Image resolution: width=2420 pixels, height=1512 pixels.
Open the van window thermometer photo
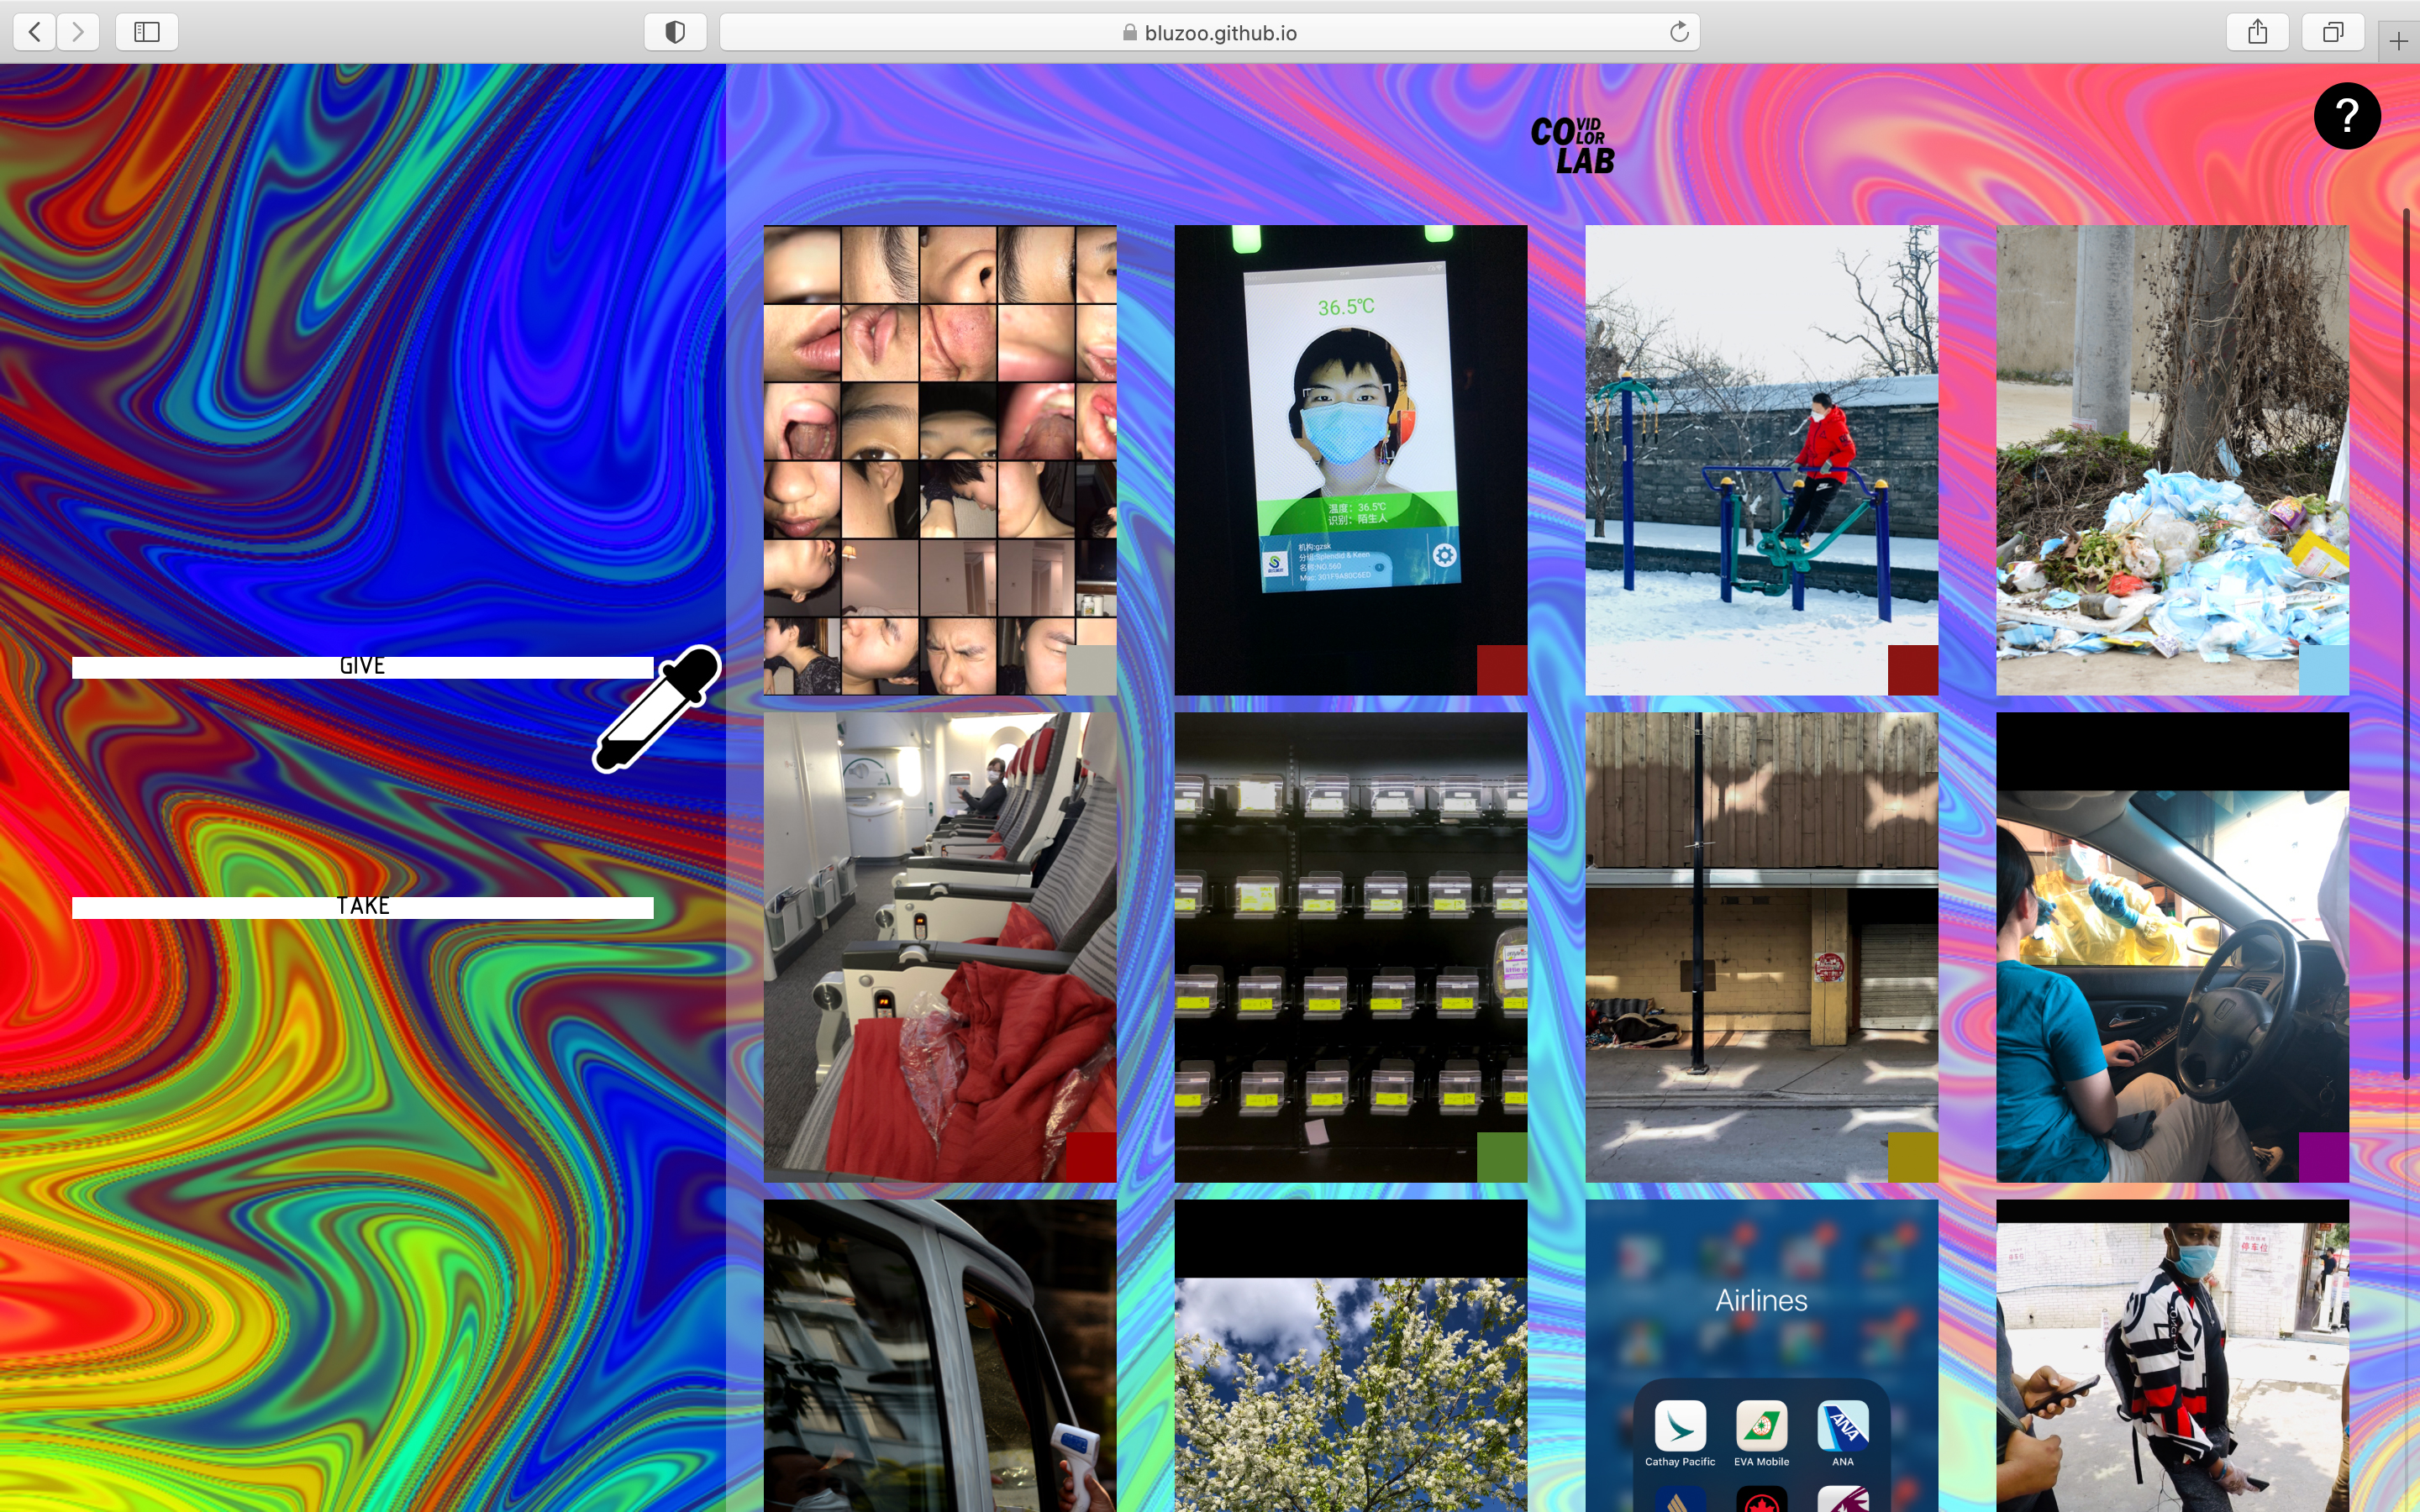(x=940, y=1356)
